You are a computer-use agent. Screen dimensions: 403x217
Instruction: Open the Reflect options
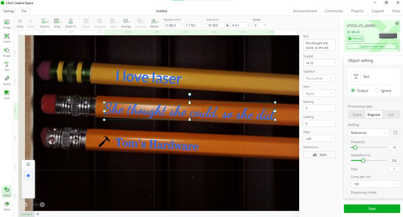pyautogui.click(x=154, y=23)
